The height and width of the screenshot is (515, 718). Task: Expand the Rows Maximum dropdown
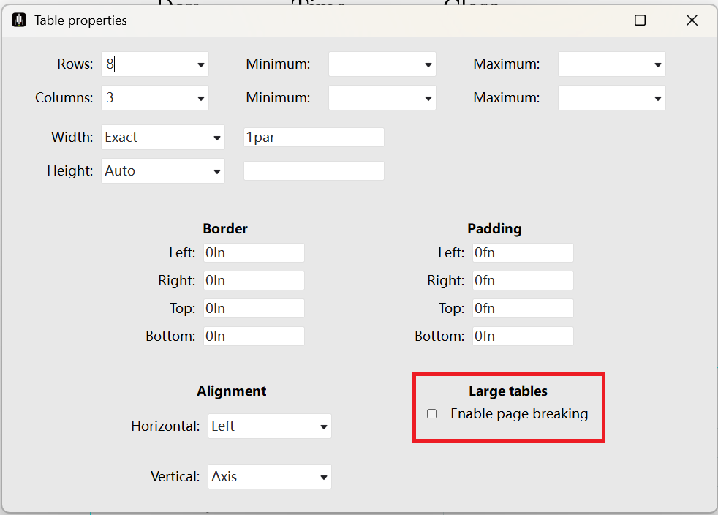[x=657, y=65]
